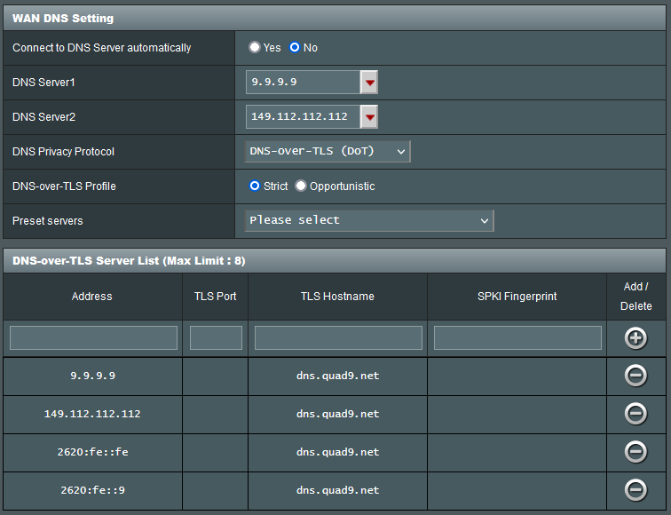Open the DNS Server2 dropdown arrow

(x=369, y=117)
